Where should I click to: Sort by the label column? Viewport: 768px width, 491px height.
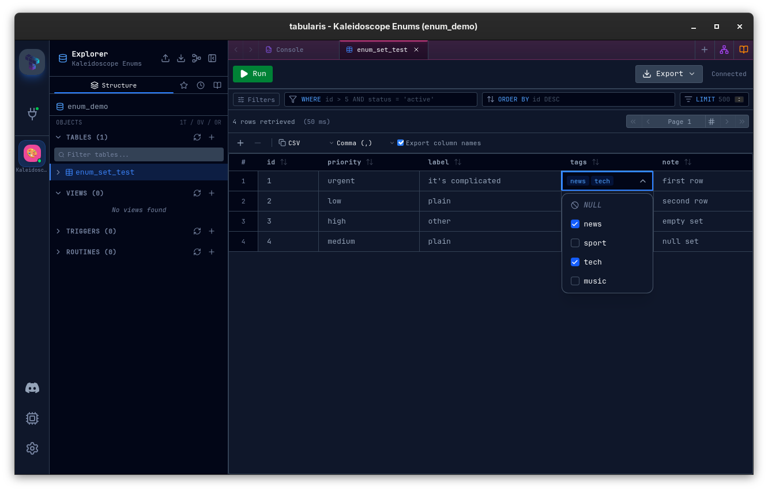click(x=458, y=163)
